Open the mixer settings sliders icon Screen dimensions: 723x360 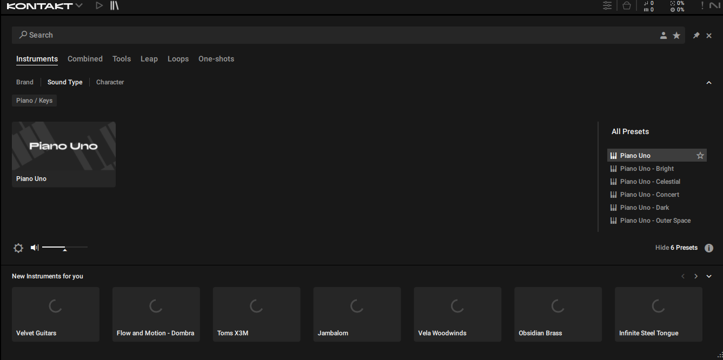[607, 6]
